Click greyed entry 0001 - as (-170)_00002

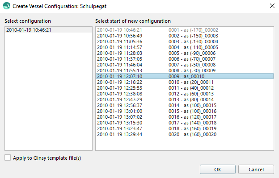click(x=185, y=30)
